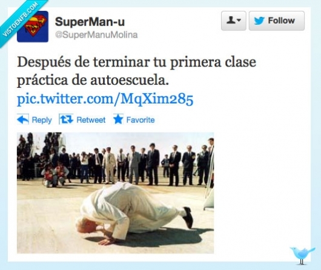Open the pic.twitter.com/MqXim285 link
This screenshot has height=270, width=321.
pos(105,99)
